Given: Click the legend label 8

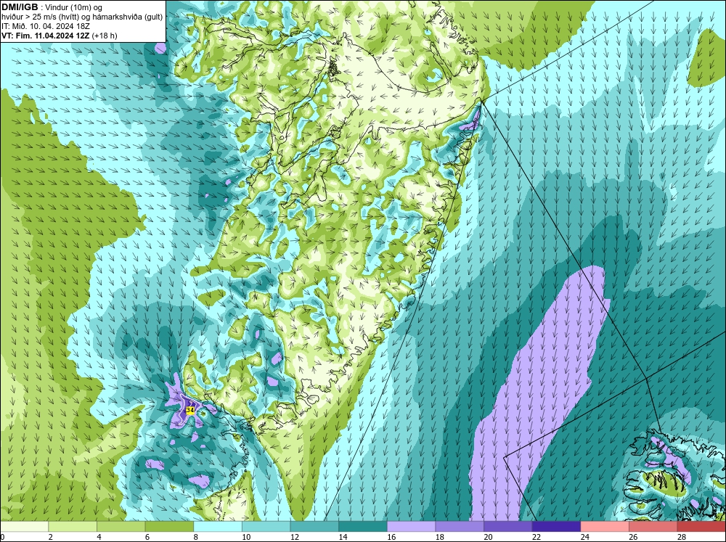Looking at the screenshot, I should 195,537.
